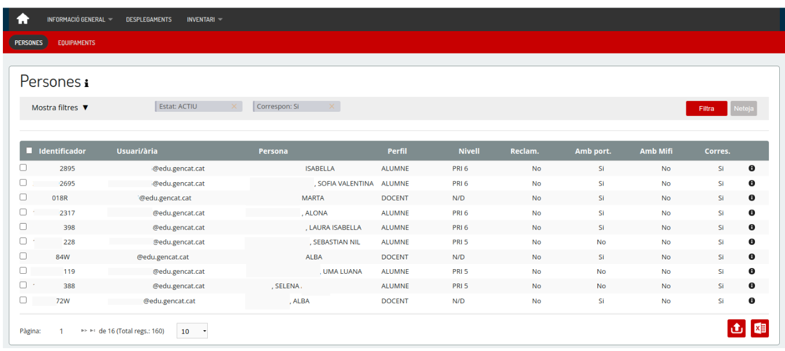Export the table with the Excel icon
The image size is (785, 351).
click(x=760, y=328)
